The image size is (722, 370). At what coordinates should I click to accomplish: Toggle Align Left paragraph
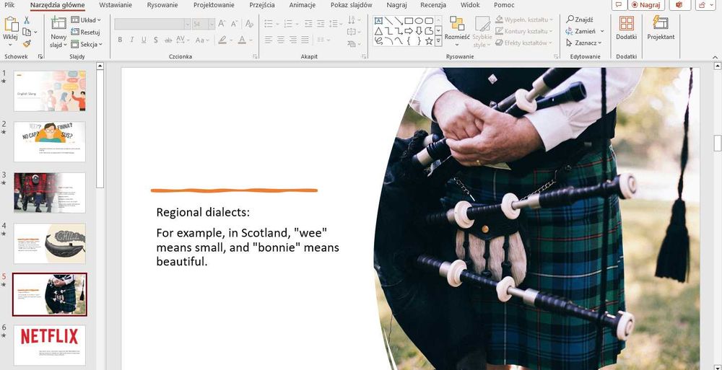pyautogui.click(x=269, y=40)
